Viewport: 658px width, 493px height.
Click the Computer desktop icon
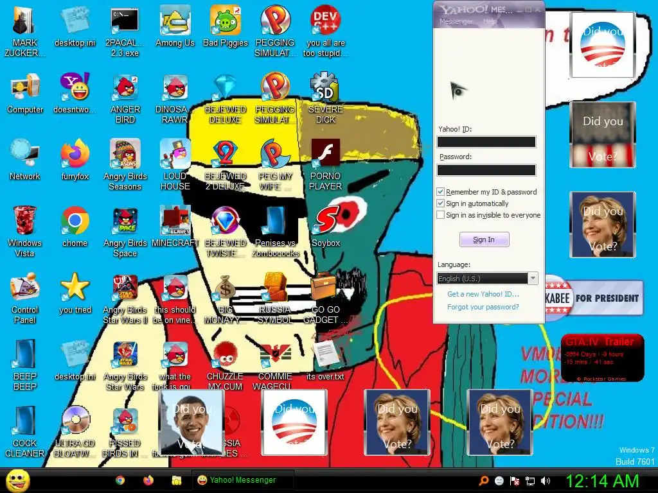point(25,94)
